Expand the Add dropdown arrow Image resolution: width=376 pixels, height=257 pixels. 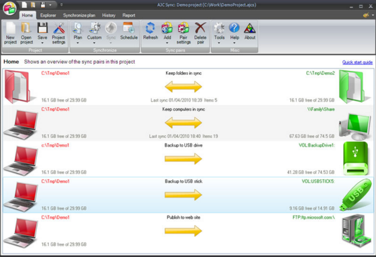tap(167, 43)
